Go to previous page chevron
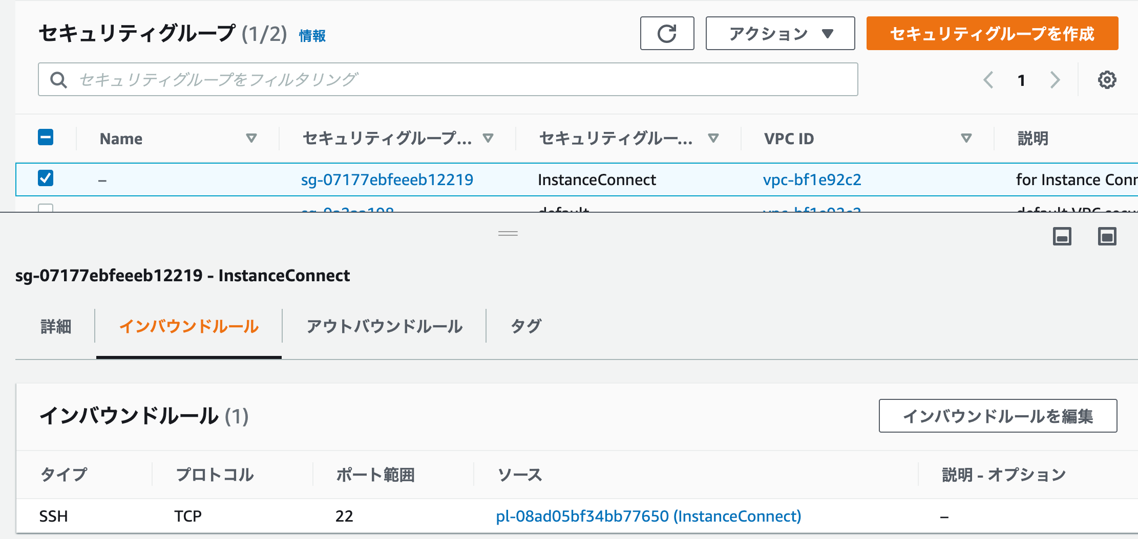The width and height of the screenshot is (1138, 539). 988,80
